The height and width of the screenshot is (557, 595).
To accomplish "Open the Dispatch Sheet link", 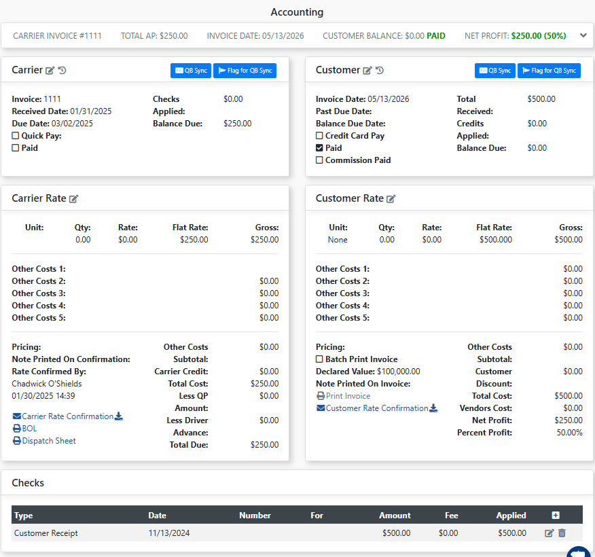I will [49, 441].
